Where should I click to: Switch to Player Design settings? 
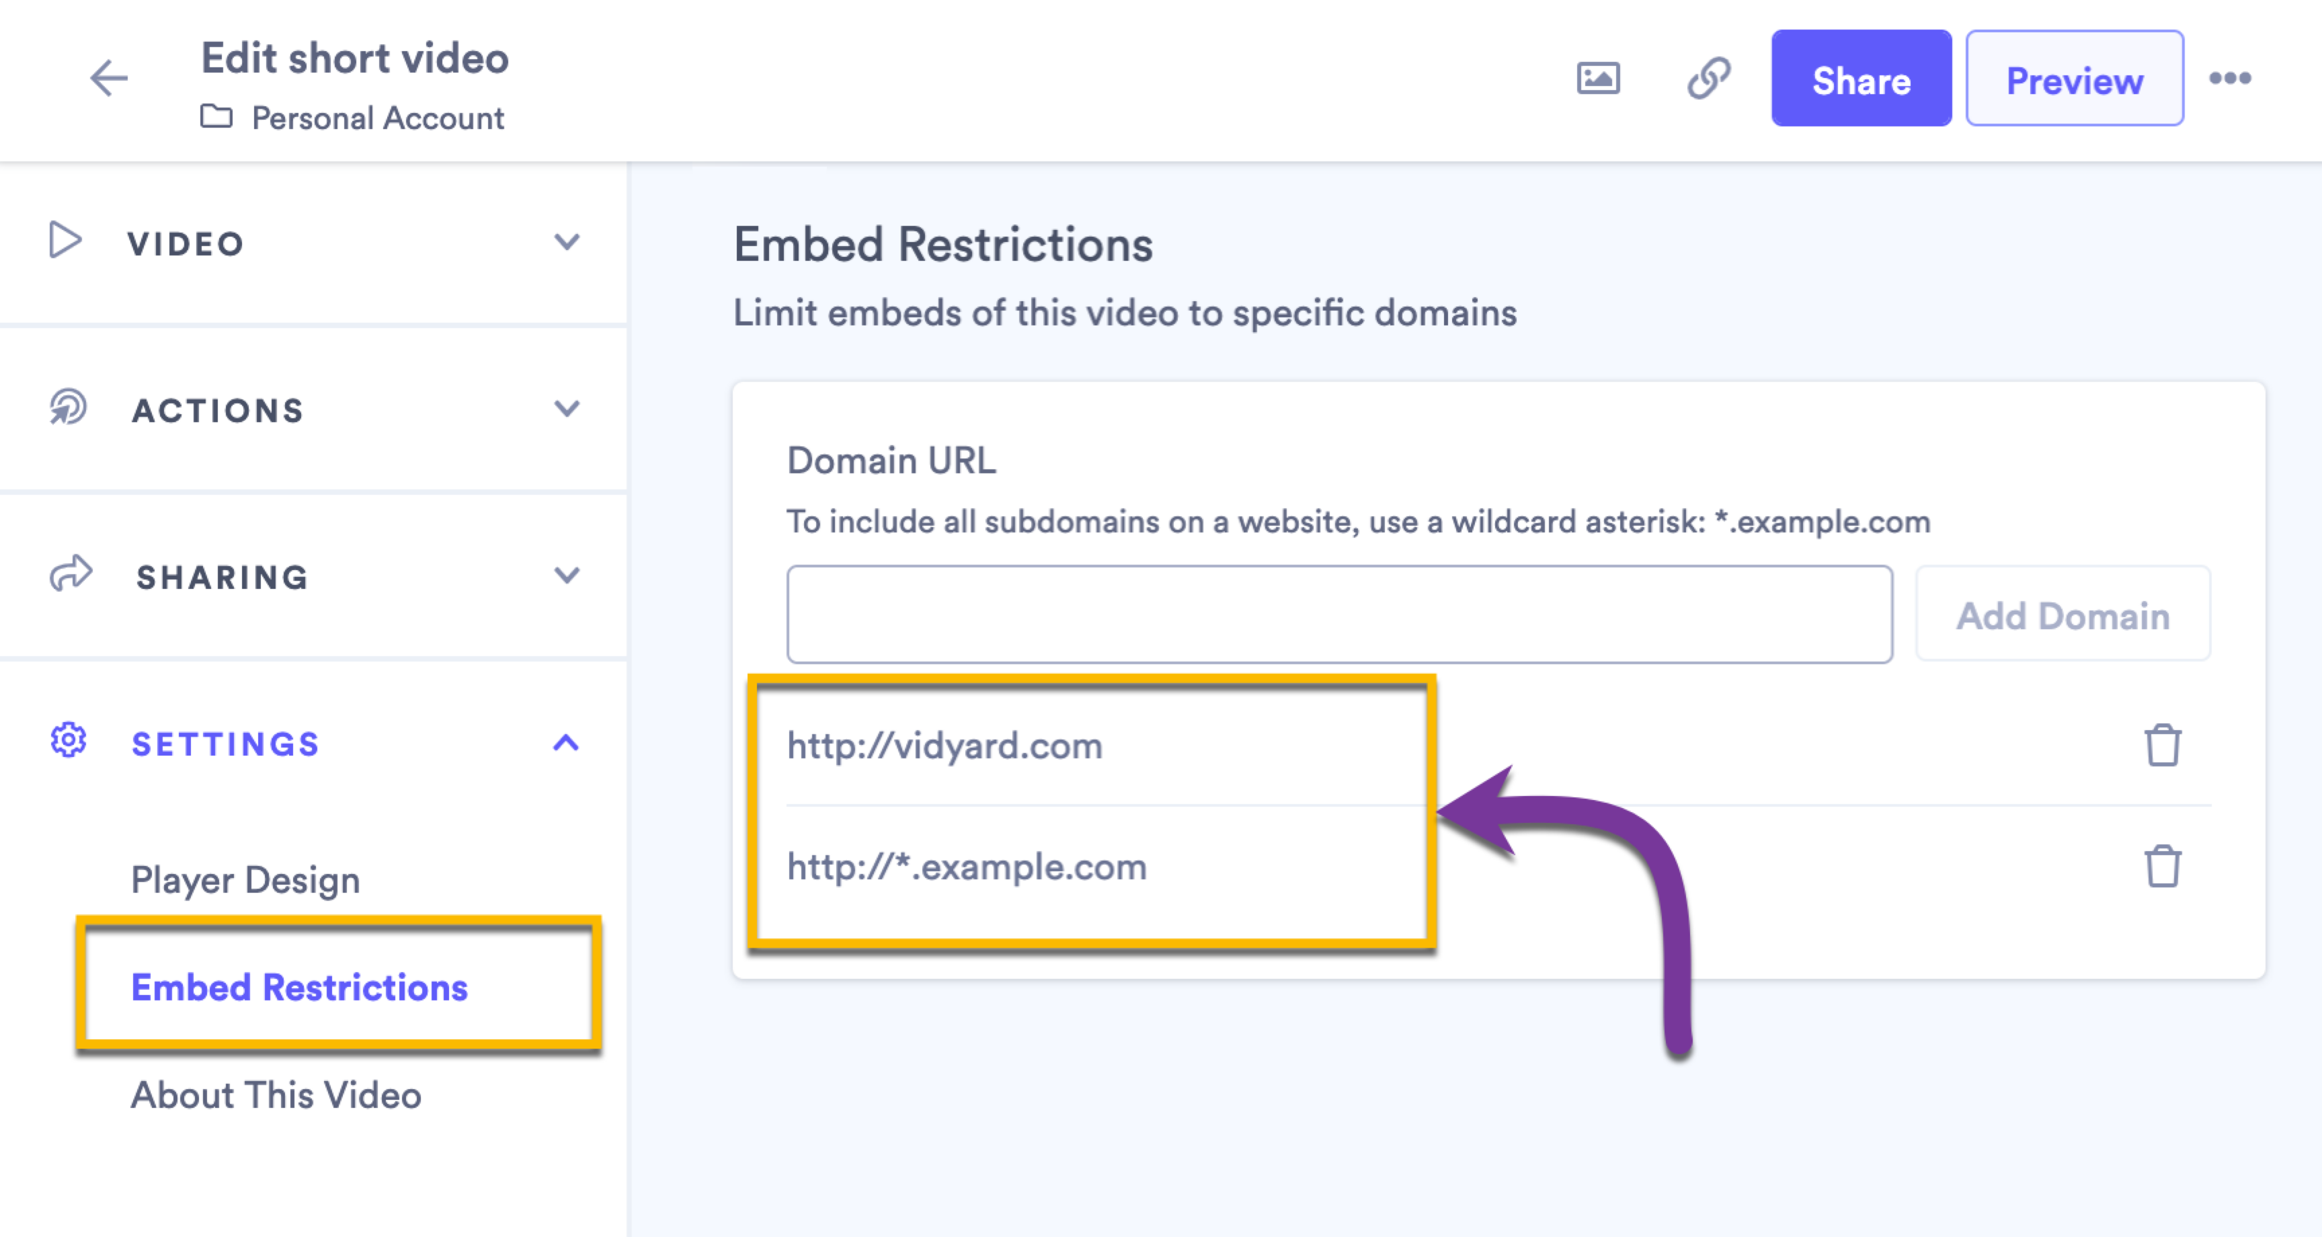pos(245,879)
